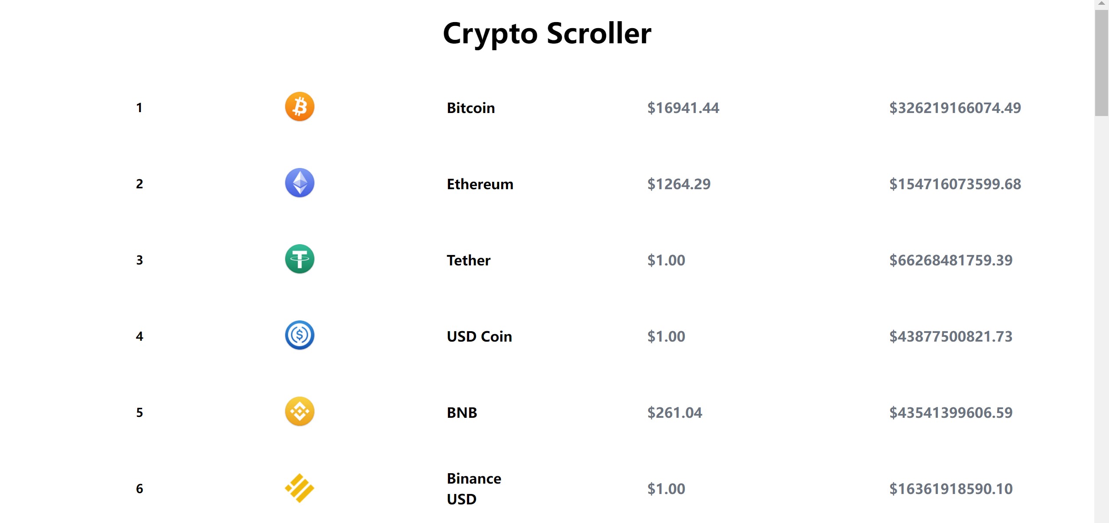Click the blue USD Coin icon
Screen dimensions: 1109x523
pyautogui.click(x=299, y=336)
